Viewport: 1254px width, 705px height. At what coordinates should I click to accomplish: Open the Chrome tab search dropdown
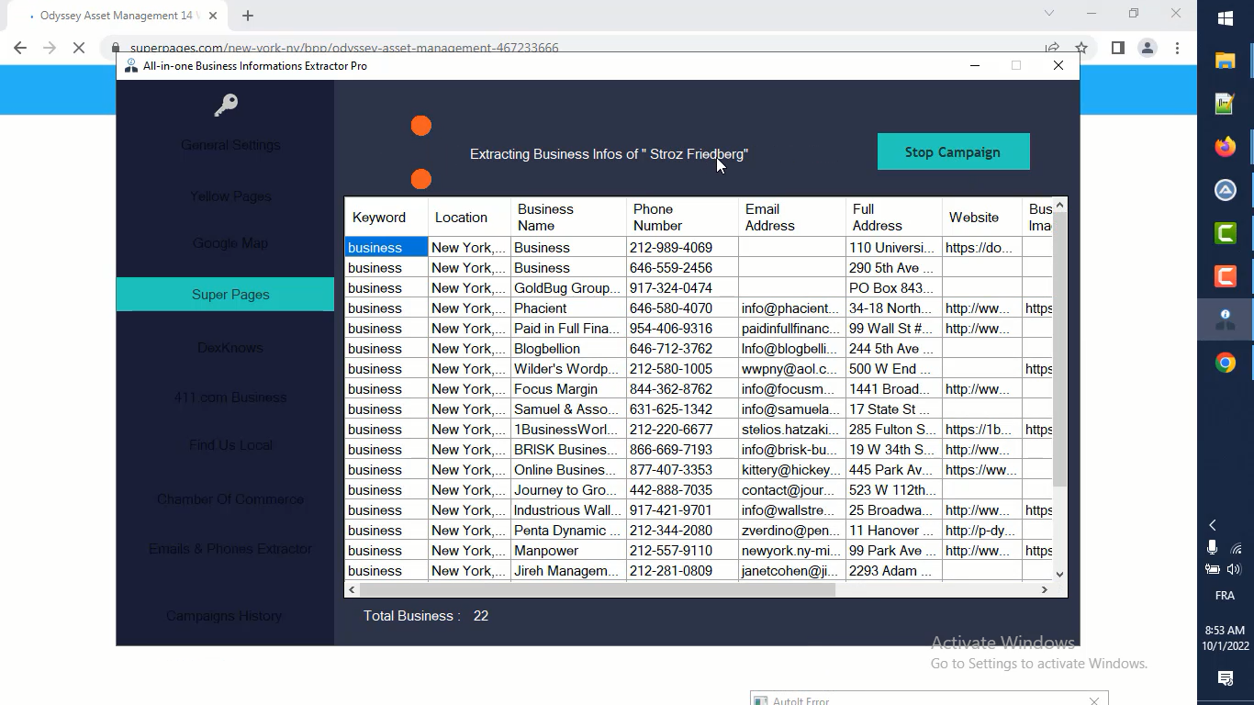click(1049, 14)
